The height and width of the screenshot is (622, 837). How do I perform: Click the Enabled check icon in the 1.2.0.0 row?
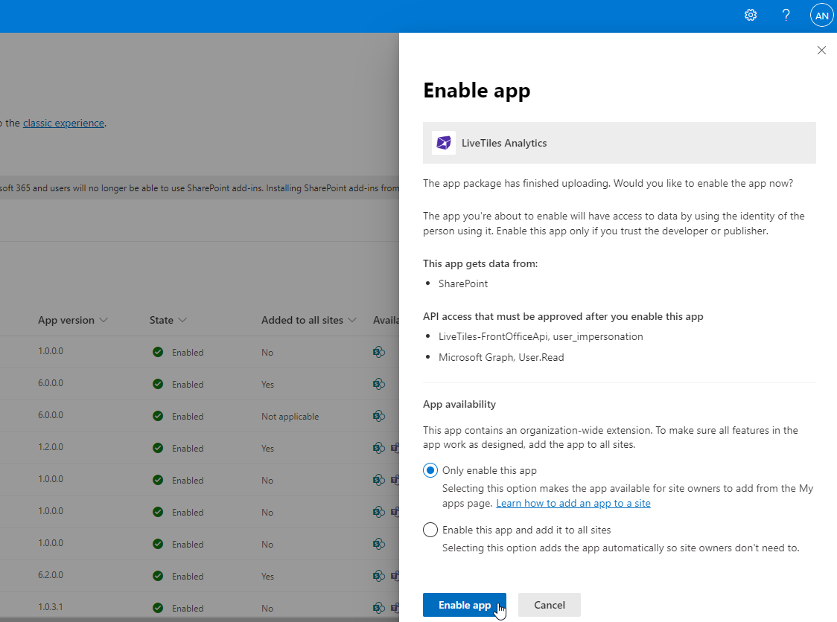point(158,448)
